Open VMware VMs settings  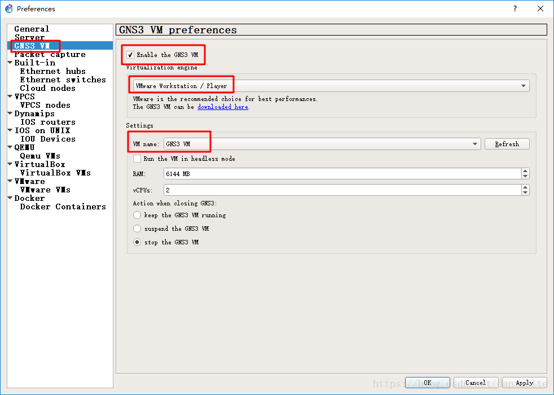click(45, 190)
